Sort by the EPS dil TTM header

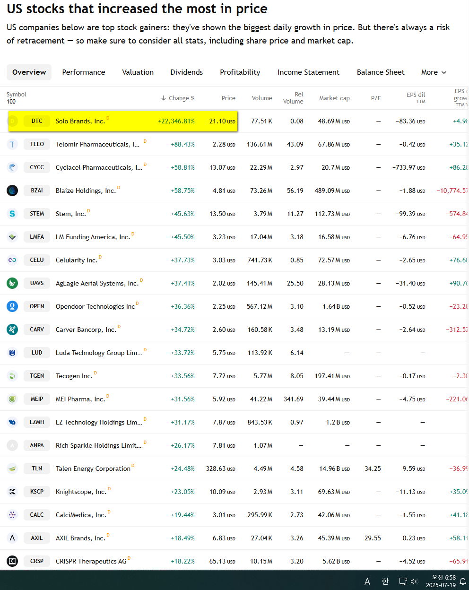416,98
